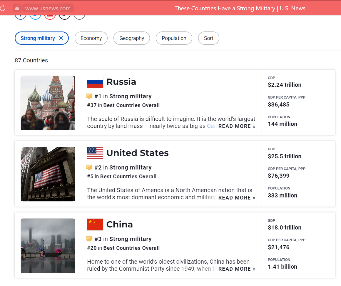The width and height of the screenshot is (341, 286).
Task: Click the badge icon beside Russia's #1 ranking
Action: click(89, 96)
